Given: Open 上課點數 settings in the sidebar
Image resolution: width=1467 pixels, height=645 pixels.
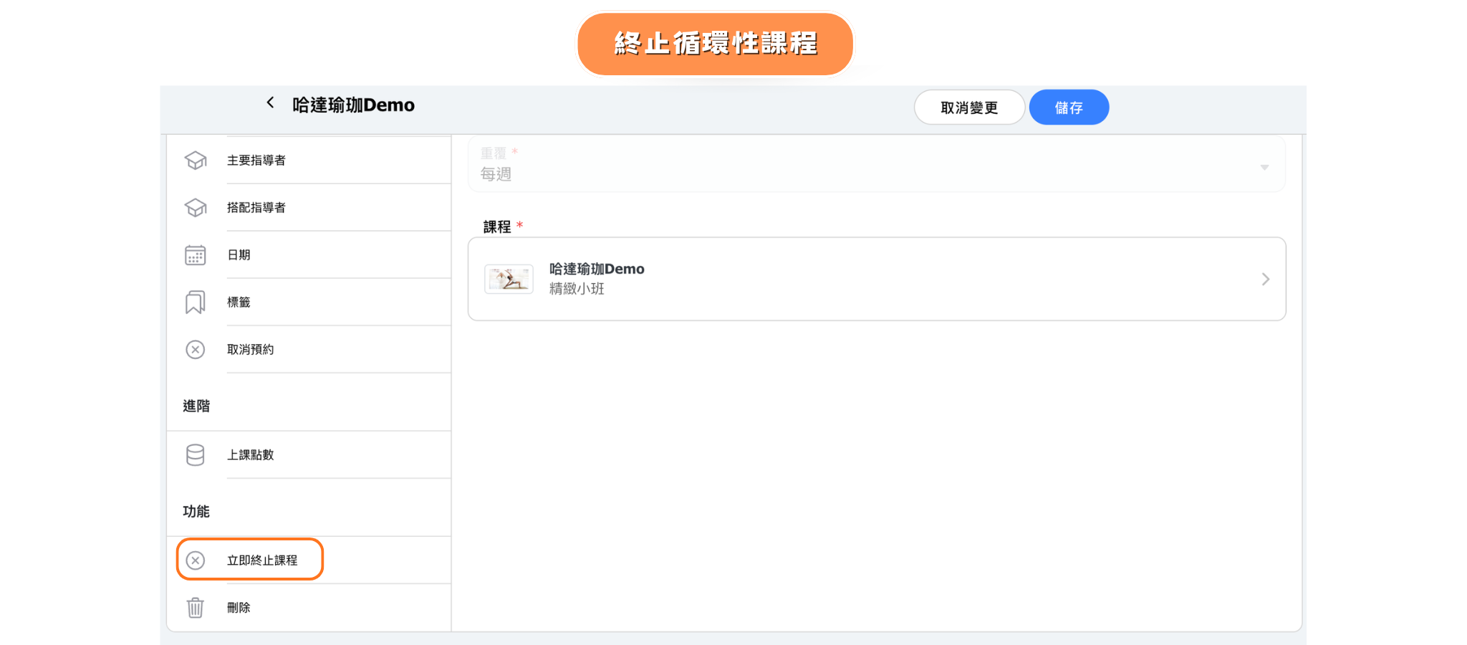Looking at the screenshot, I should [251, 455].
